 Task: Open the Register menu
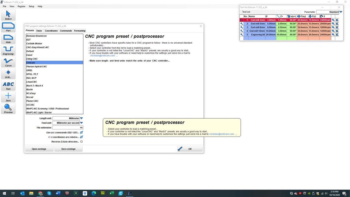pyautogui.click(x=21, y=6)
